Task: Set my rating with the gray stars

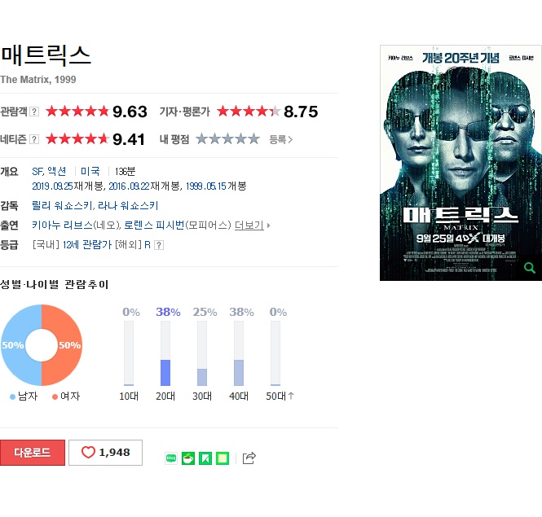Action: 227,139
